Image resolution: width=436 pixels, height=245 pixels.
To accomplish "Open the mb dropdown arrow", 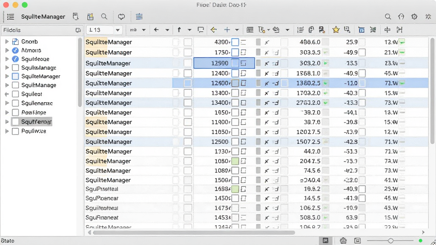I will pos(144,30).
